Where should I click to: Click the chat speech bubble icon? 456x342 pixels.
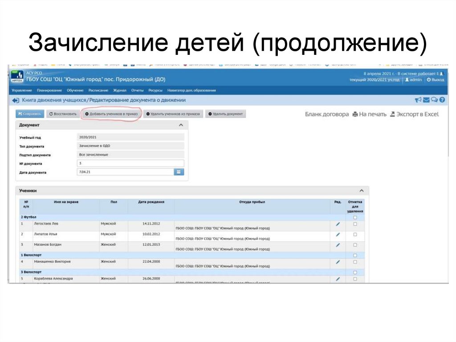click(x=433, y=99)
